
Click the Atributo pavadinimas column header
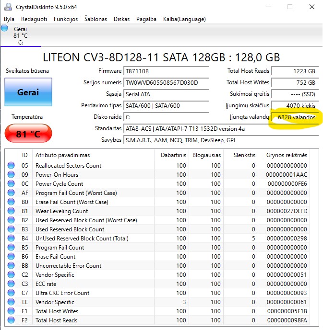pos(93,155)
